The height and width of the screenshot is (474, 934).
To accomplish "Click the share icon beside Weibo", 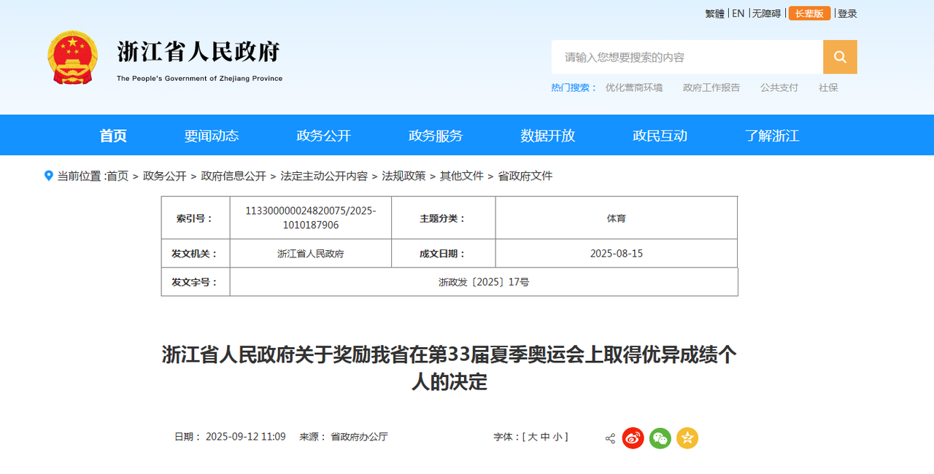I will point(610,438).
